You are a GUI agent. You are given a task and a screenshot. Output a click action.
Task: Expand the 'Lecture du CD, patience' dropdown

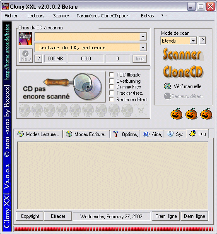143,48
